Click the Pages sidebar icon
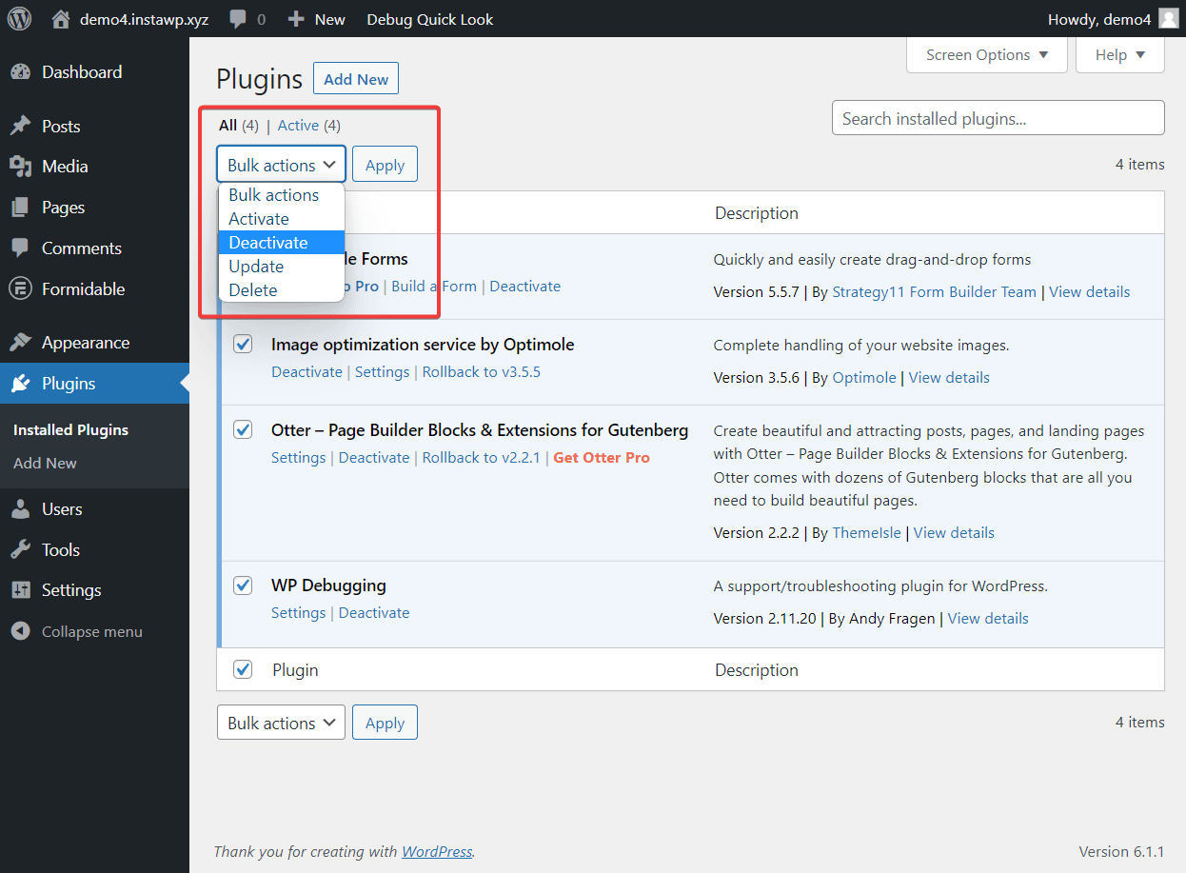 pyautogui.click(x=21, y=207)
